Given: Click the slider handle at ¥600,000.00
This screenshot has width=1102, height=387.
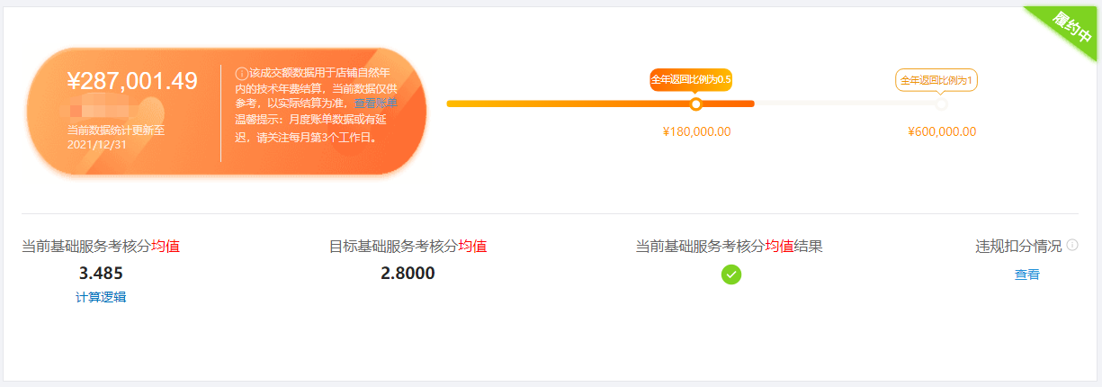Looking at the screenshot, I should point(941,104).
